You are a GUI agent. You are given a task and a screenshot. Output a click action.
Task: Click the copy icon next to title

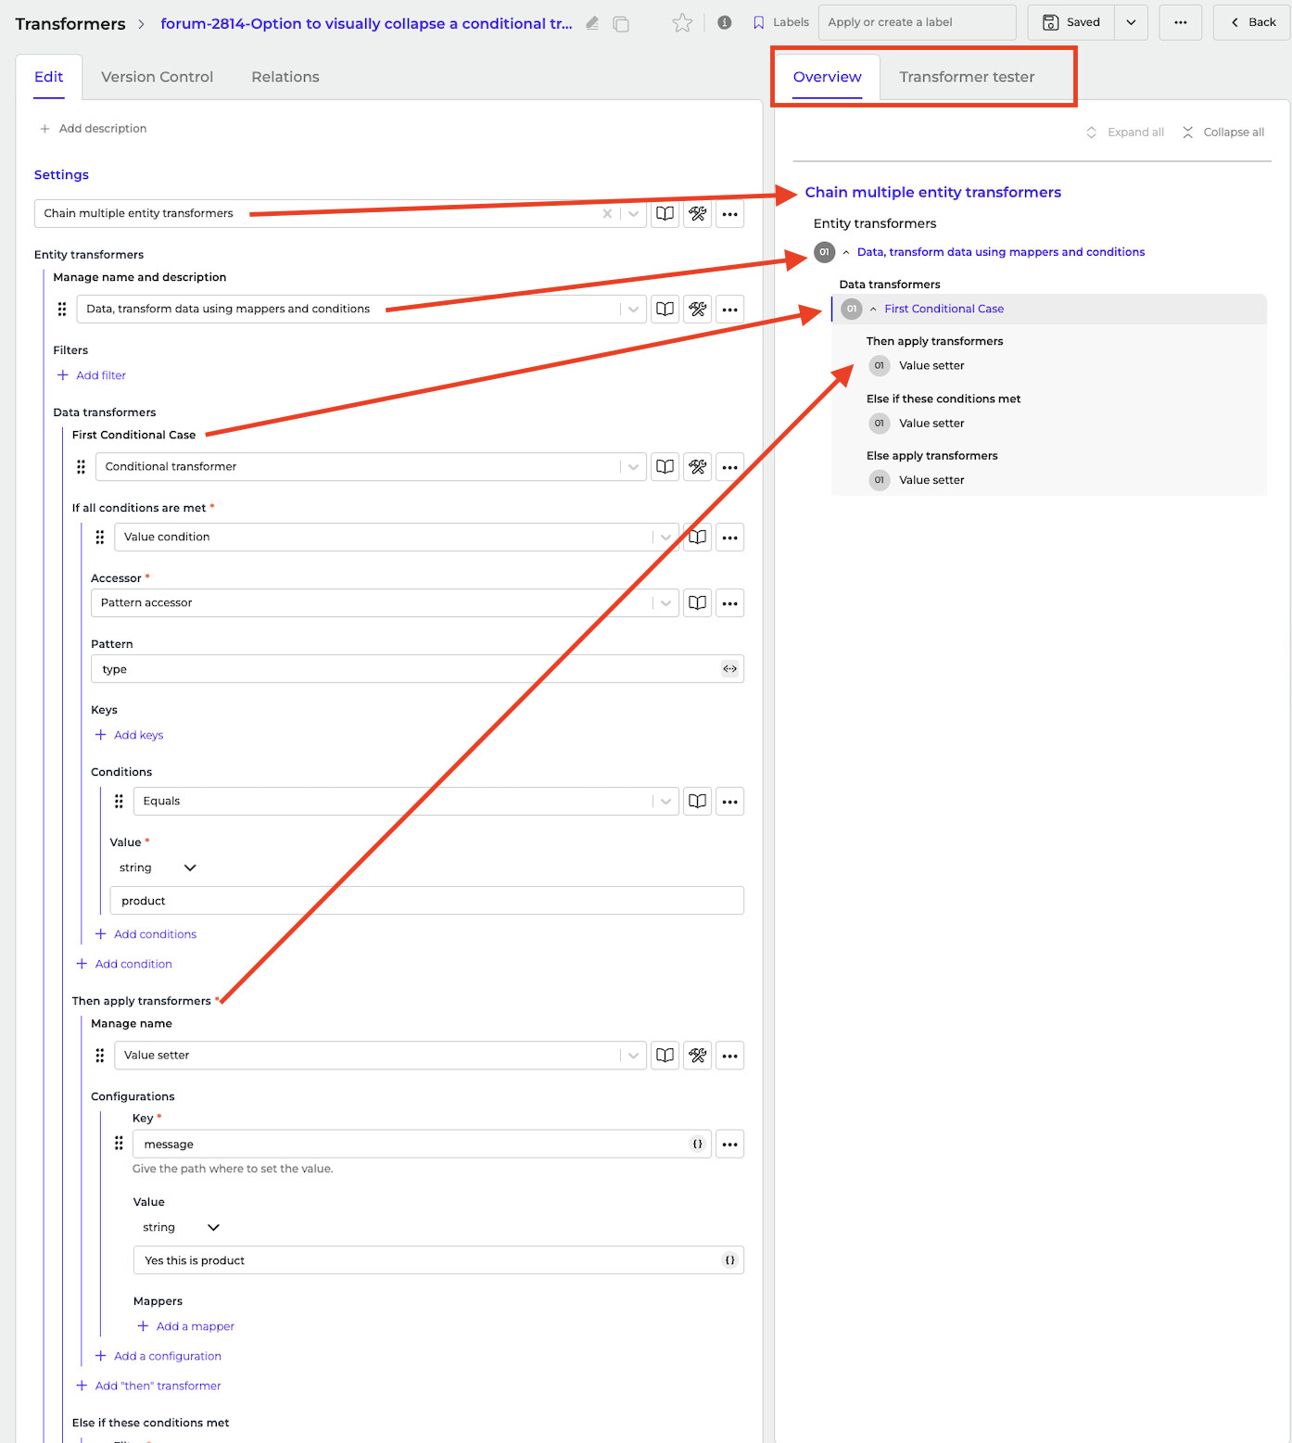coord(621,23)
